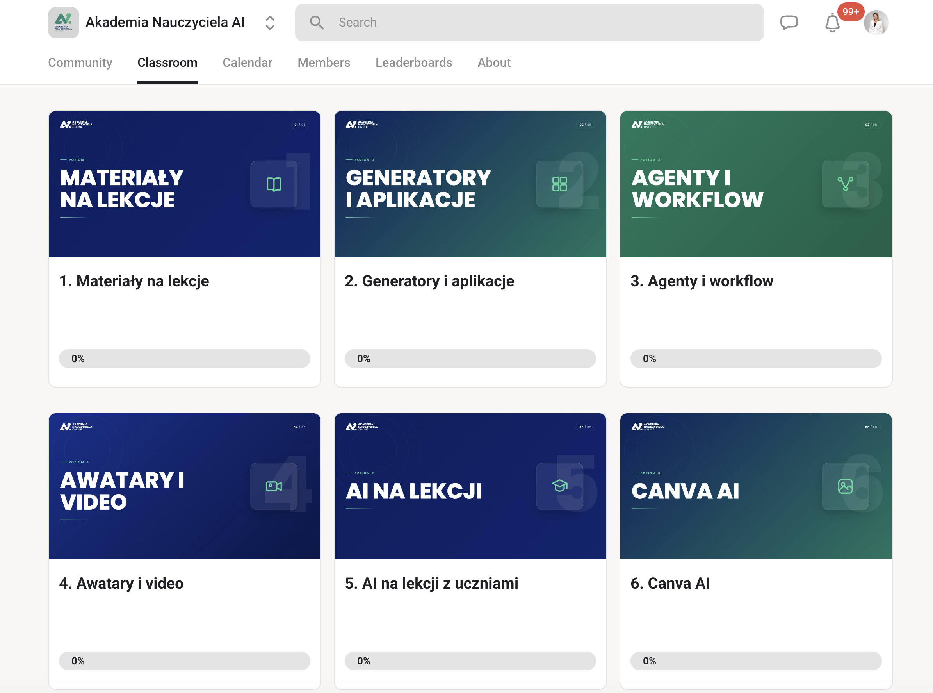Click the magnifier search icon
The width and height of the screenshot is (933, 693).
[x=317, y=23]
